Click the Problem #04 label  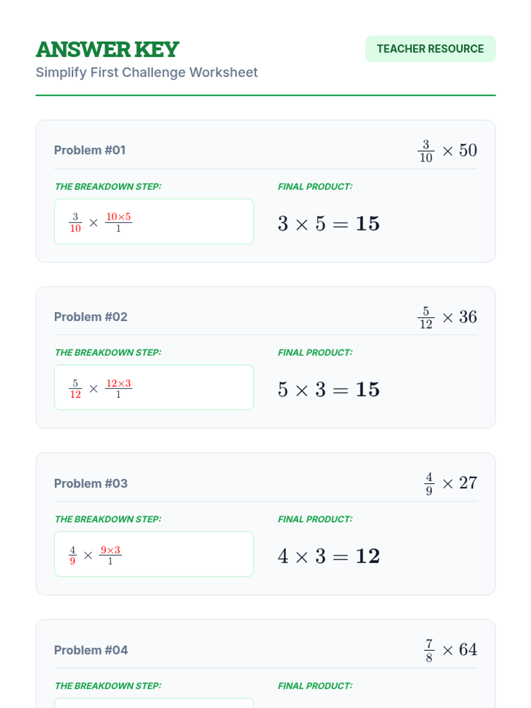point(91,650)
